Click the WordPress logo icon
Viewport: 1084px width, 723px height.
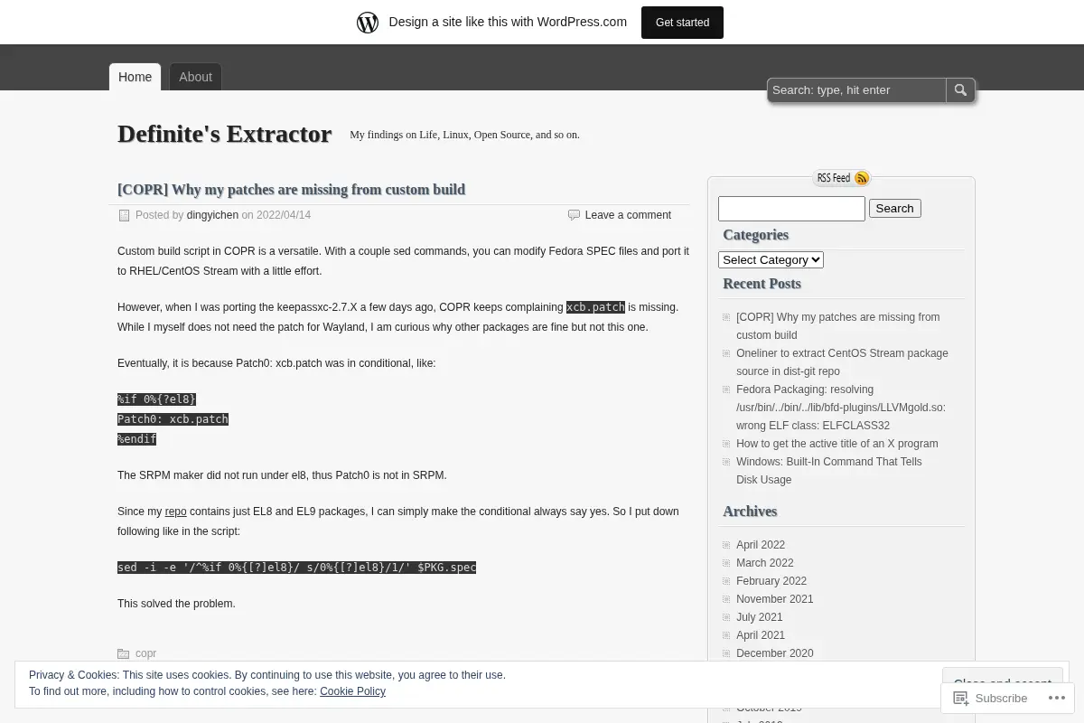coord(368,23)
